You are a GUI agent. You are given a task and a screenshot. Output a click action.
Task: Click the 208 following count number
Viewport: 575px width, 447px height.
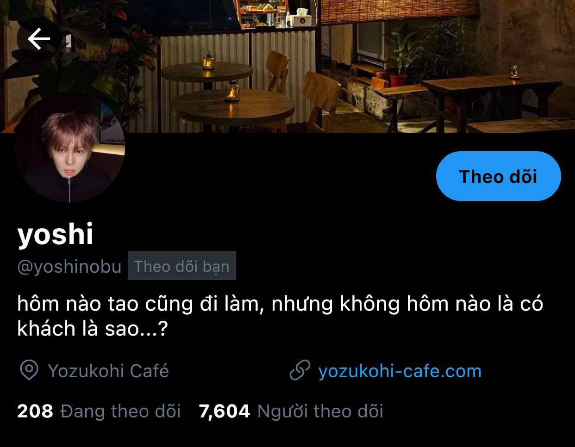coord(35,411)
